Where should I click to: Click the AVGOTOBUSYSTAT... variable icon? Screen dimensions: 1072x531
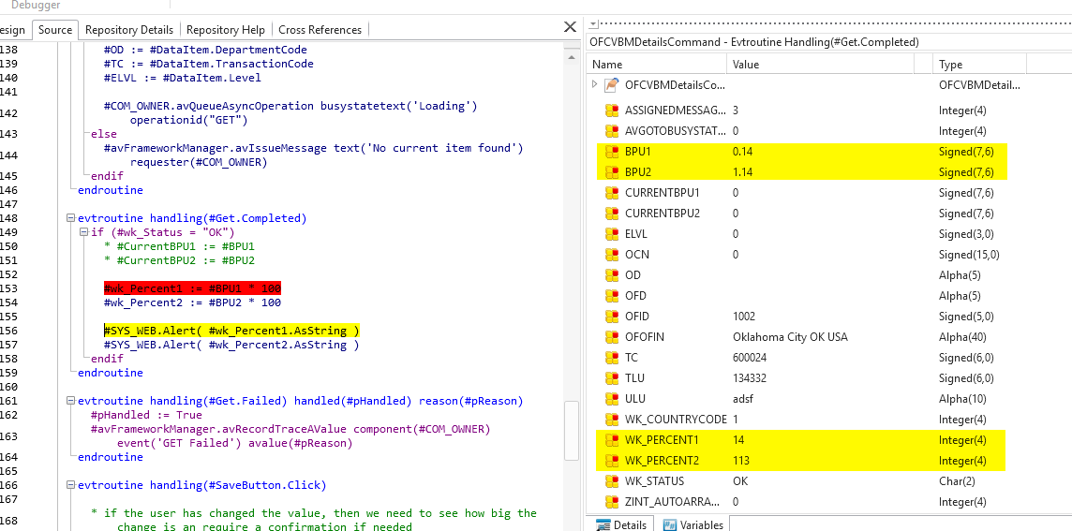pyautogui.click(x=612, y=131)
